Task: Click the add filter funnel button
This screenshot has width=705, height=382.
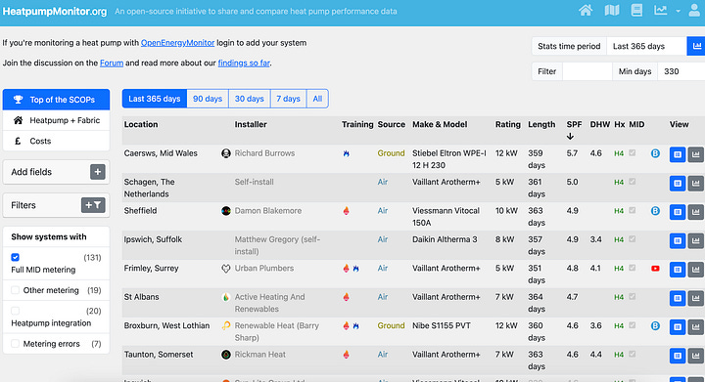Action: [x=93, y=205]
